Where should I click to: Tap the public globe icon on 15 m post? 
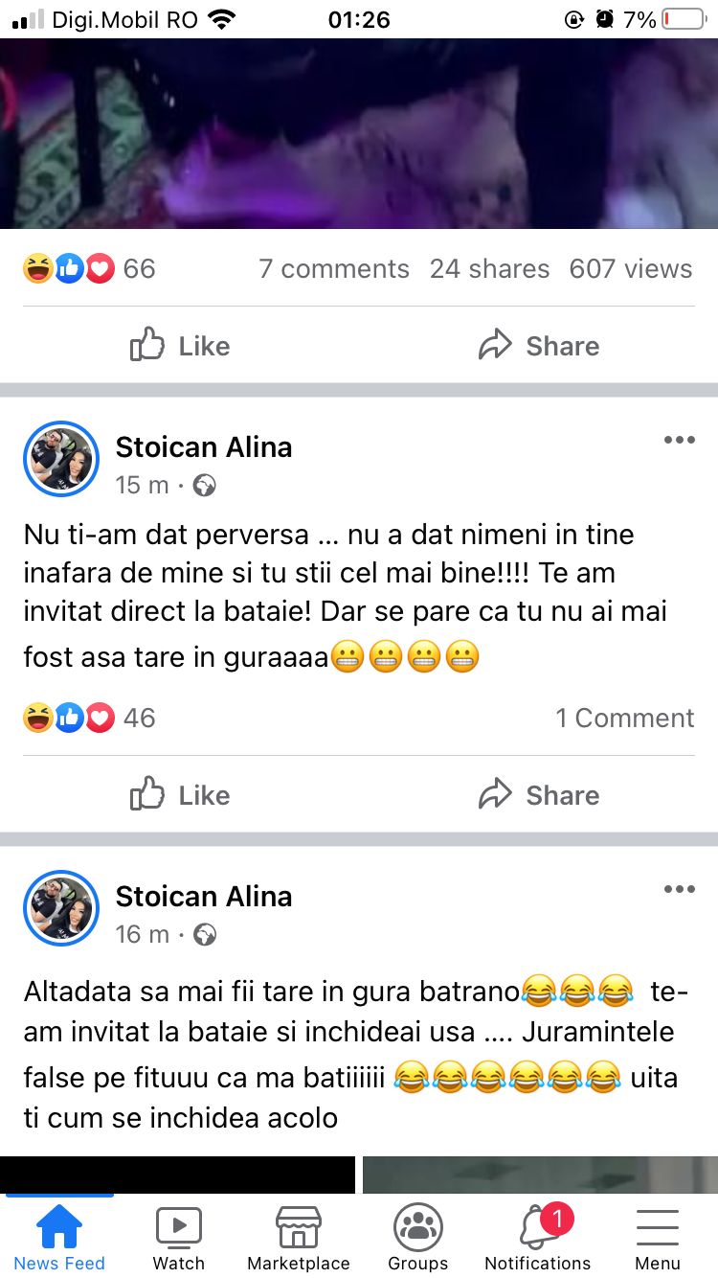tap(204, 487)
